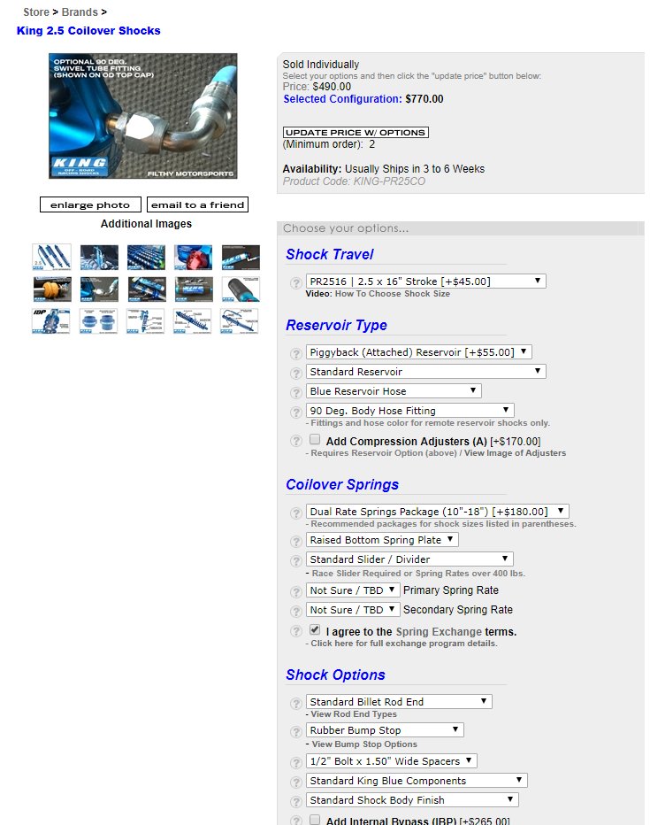650x825 pixels.
Task: Click Update Price W/ Options button
Action: click(356, 133)
